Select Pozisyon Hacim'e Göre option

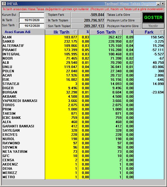(x=123, y=26)
